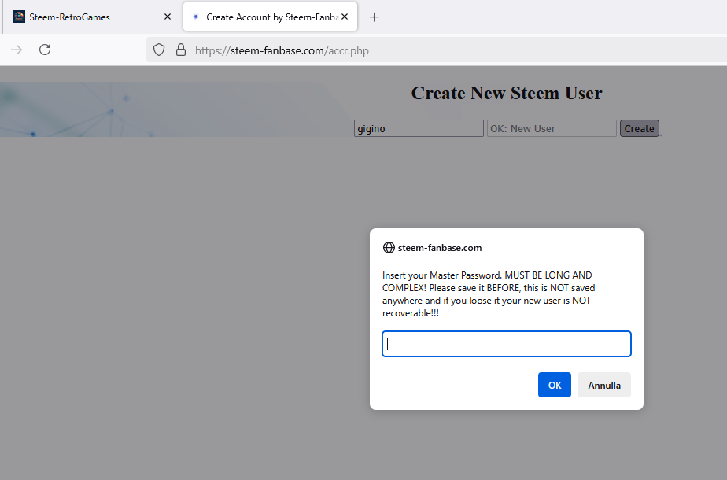The image size is (727, 480).
Task: Go forward with the arrow button
Action: tap(17, 50)
